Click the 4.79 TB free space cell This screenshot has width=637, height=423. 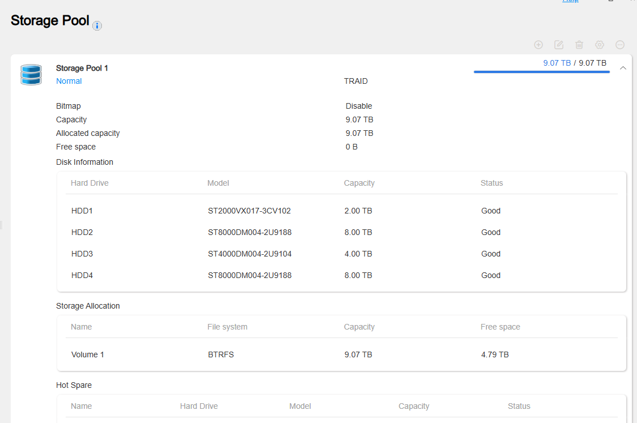[495, 354]
